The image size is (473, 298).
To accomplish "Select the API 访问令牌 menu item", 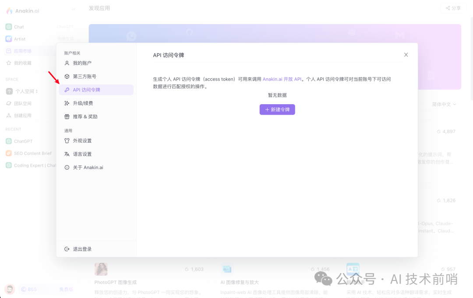I will click(x=96, y=90).
